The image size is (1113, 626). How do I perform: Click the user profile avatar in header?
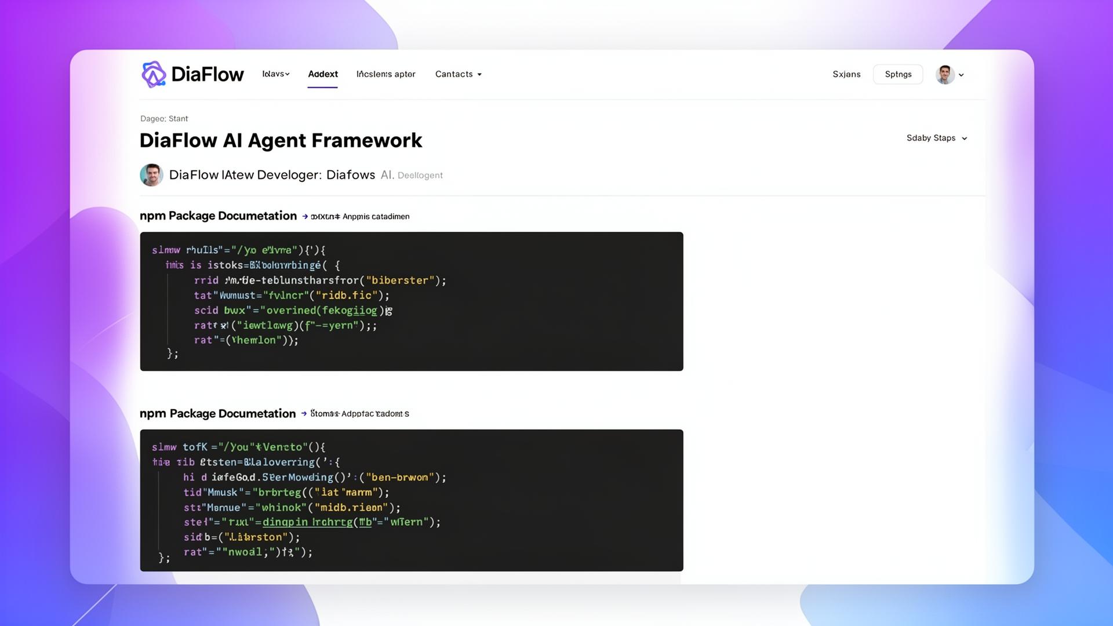[x=944, y=75]
